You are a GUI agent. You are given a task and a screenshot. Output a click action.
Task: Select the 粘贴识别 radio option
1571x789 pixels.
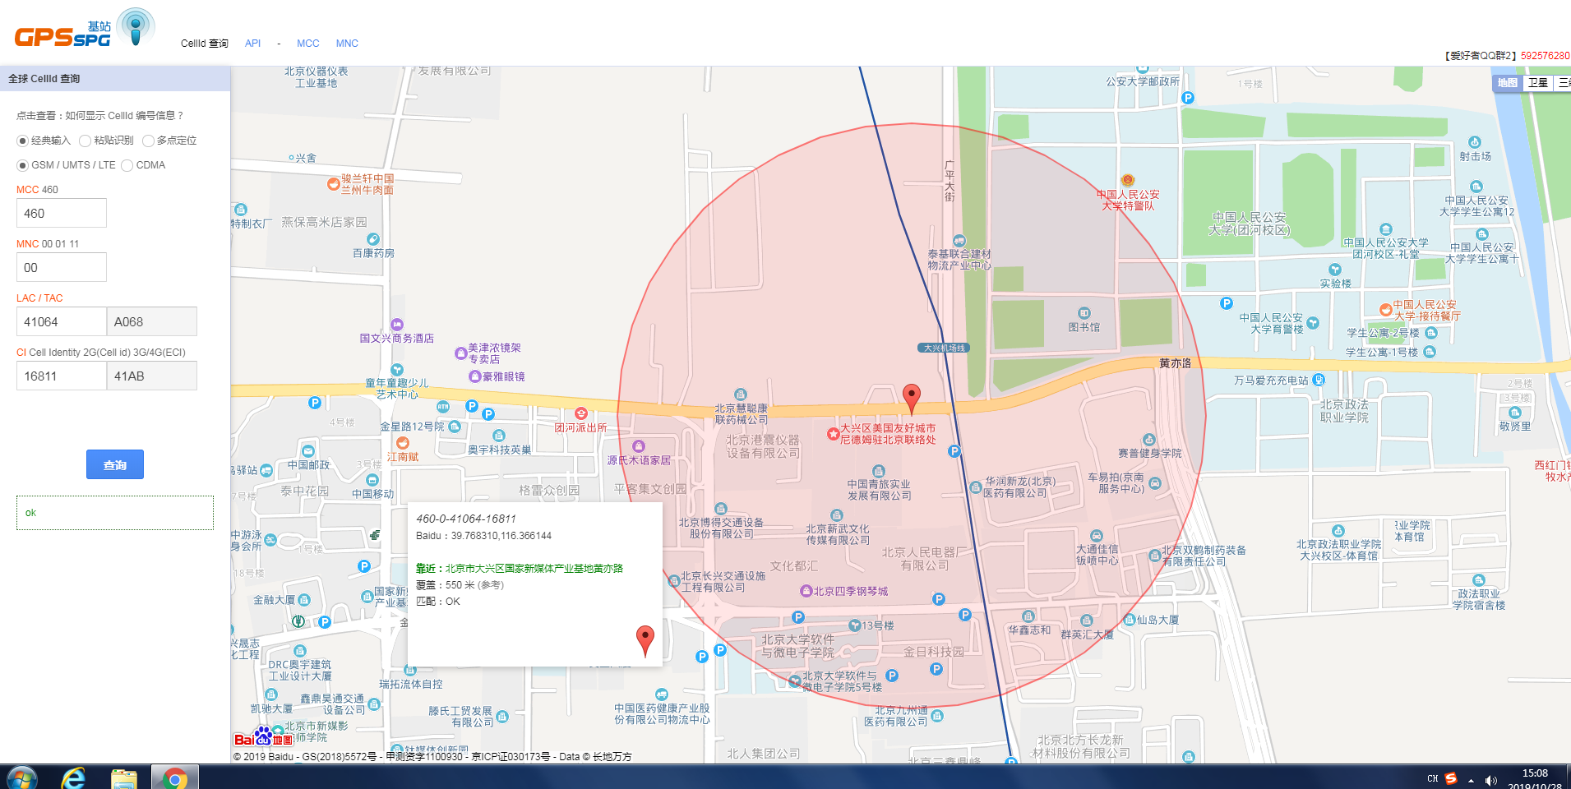coord(85,141)
